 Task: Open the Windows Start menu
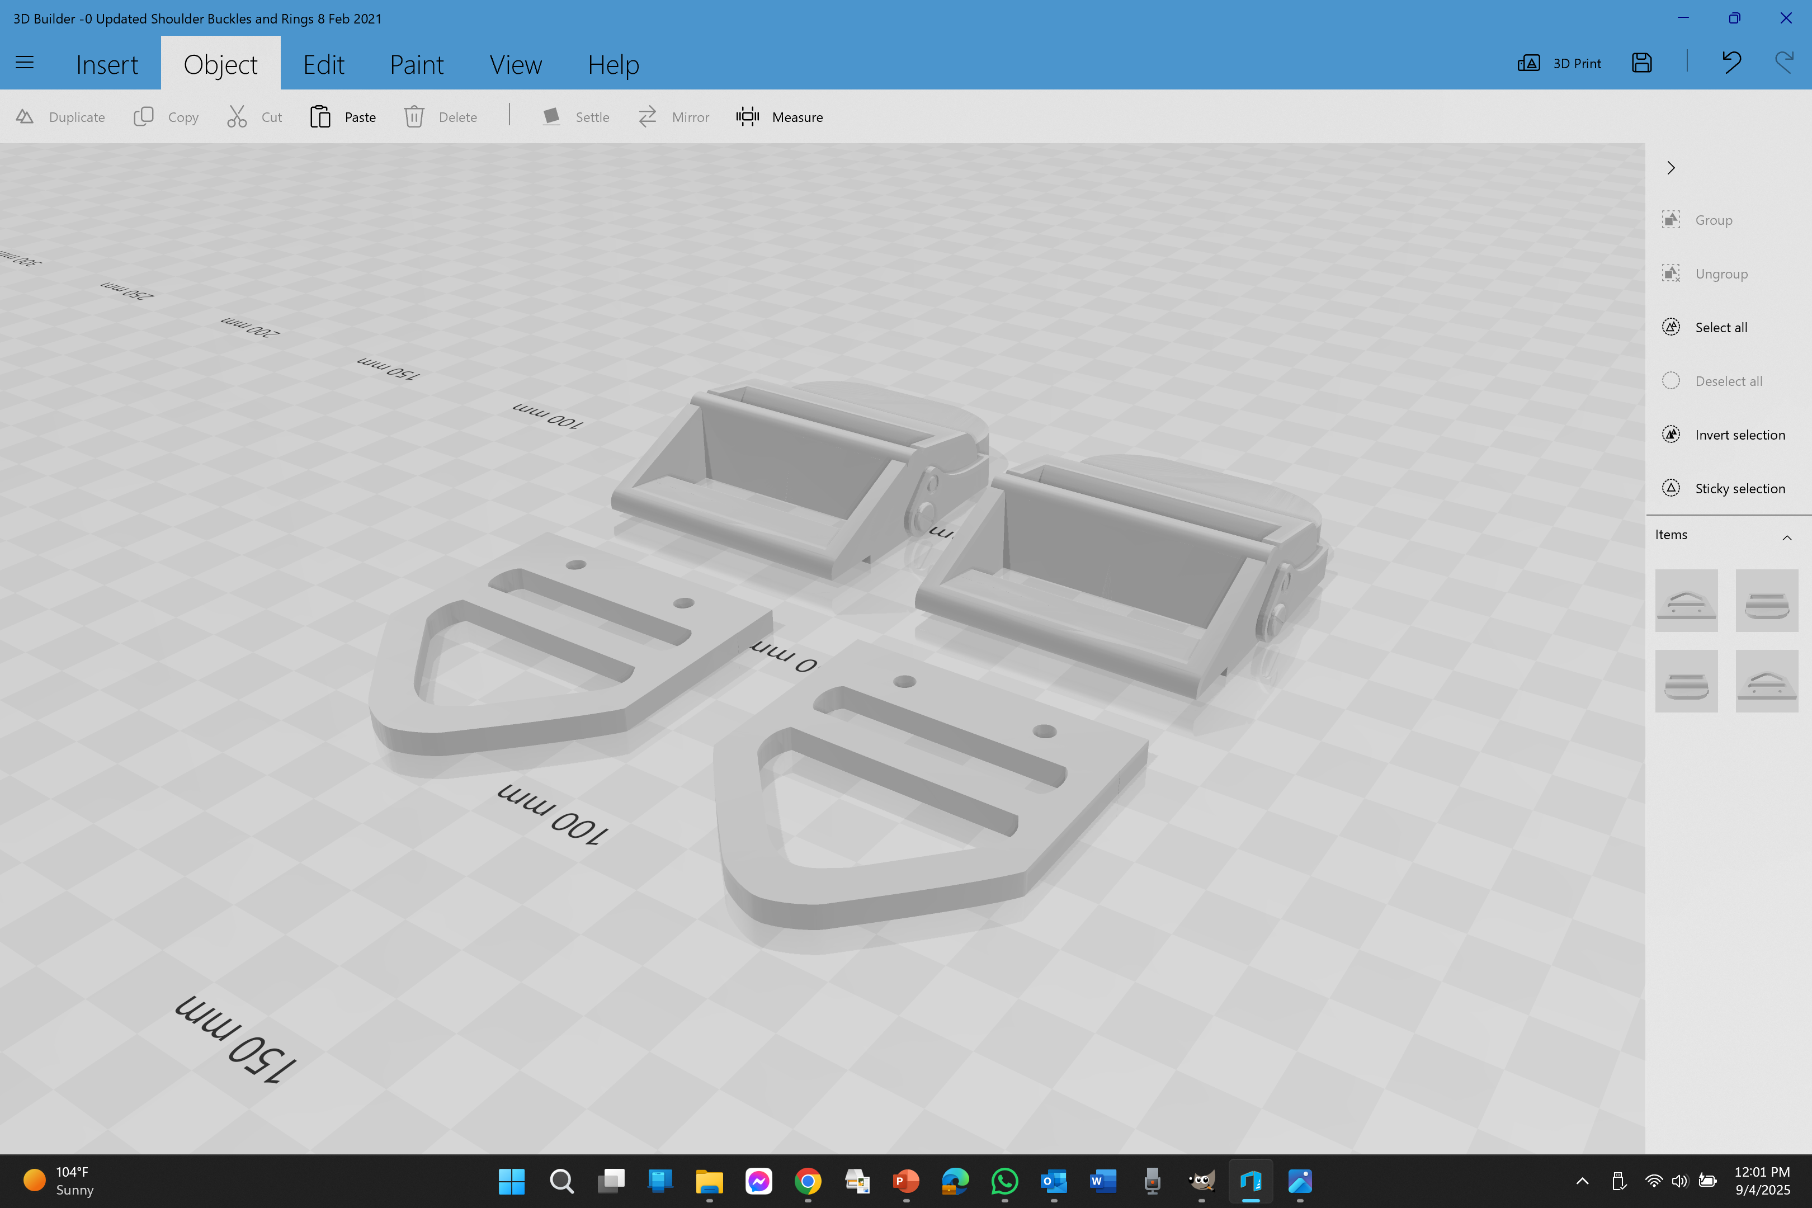(x=512, y=1181)
